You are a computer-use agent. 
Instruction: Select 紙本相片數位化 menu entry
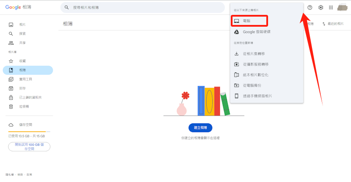(267, 75)
